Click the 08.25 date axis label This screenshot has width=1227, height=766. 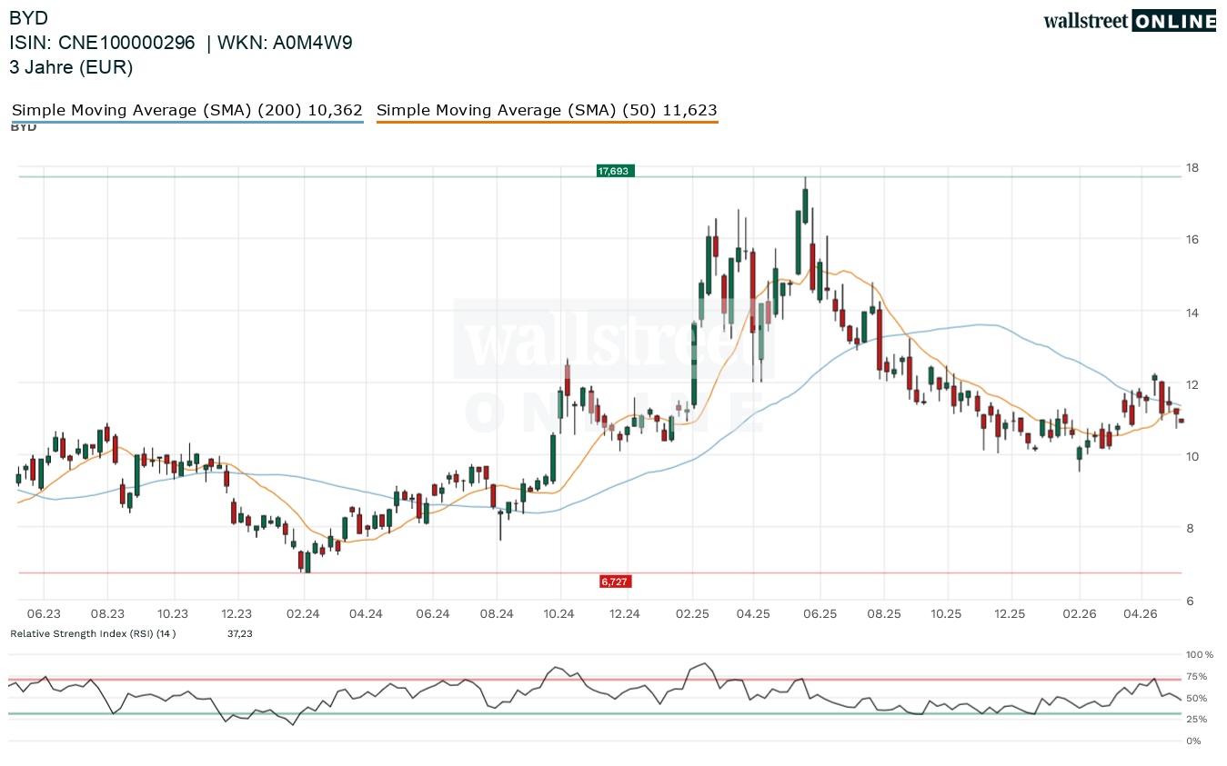pyautogui.click(x=883, y=614)
